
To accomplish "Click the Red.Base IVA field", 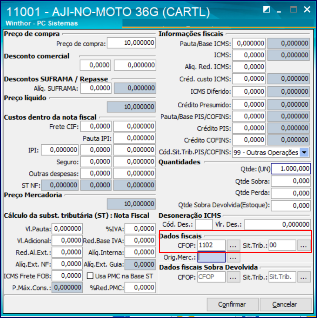I will point(140,240).
